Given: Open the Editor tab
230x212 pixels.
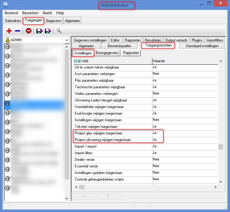Looking at the screenshot, I should (115, 40).
